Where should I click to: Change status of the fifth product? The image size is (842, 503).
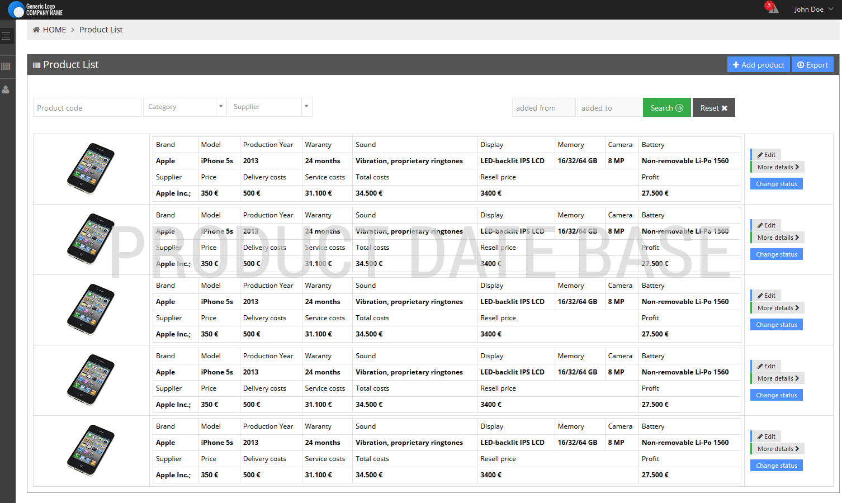click(777, 466)
